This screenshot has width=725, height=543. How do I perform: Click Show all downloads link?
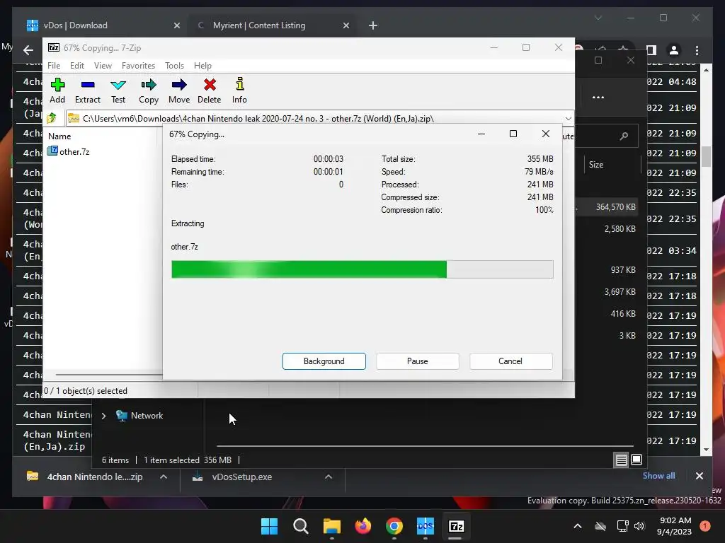click(x=658, y=476)
